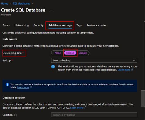
Task: Choose None for existing data
Action: coord(58,53)
